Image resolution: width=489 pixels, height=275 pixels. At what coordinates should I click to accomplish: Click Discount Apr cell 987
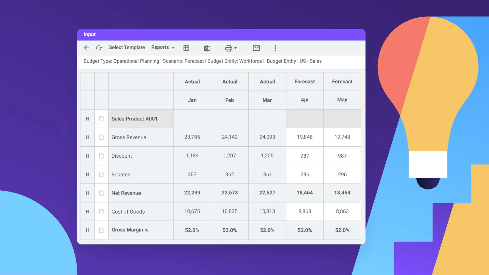coord(305,156)
